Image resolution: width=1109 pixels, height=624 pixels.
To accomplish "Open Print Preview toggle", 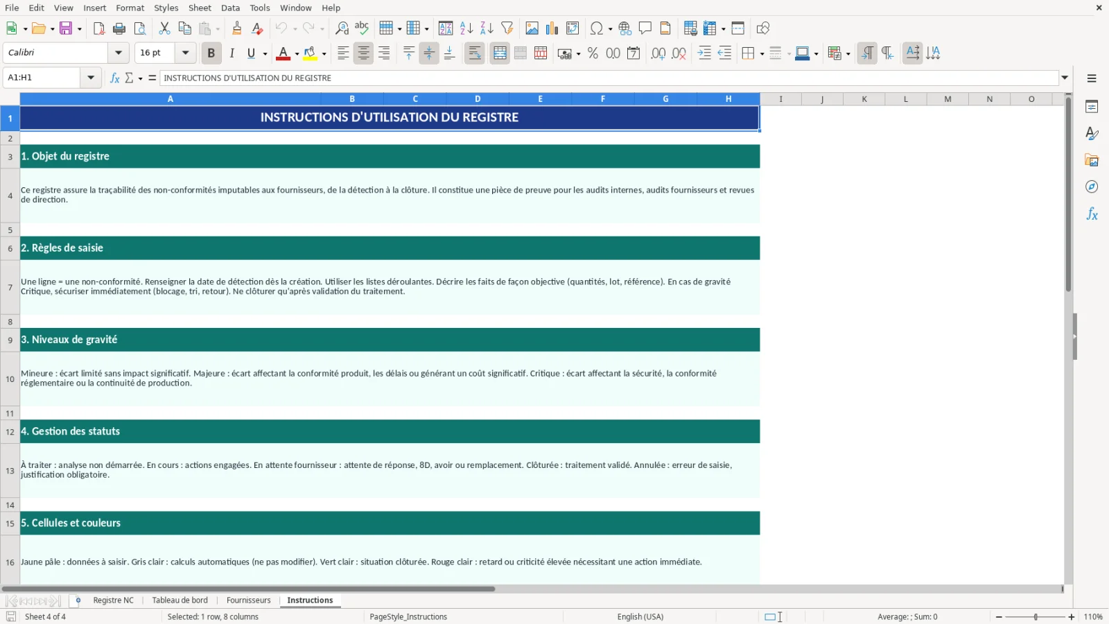I will pyautogui.click(x=140, y=28).
